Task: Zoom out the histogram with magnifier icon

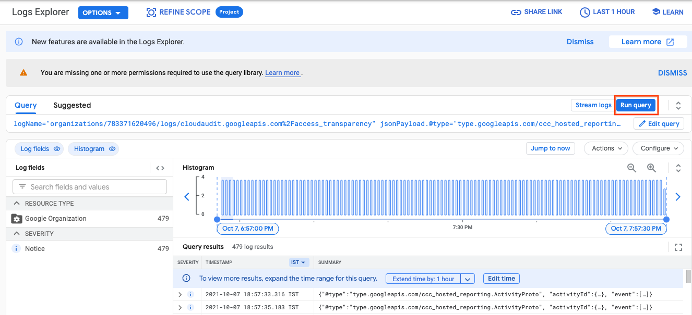Action: pyautogui.click(x=631, y=168)
